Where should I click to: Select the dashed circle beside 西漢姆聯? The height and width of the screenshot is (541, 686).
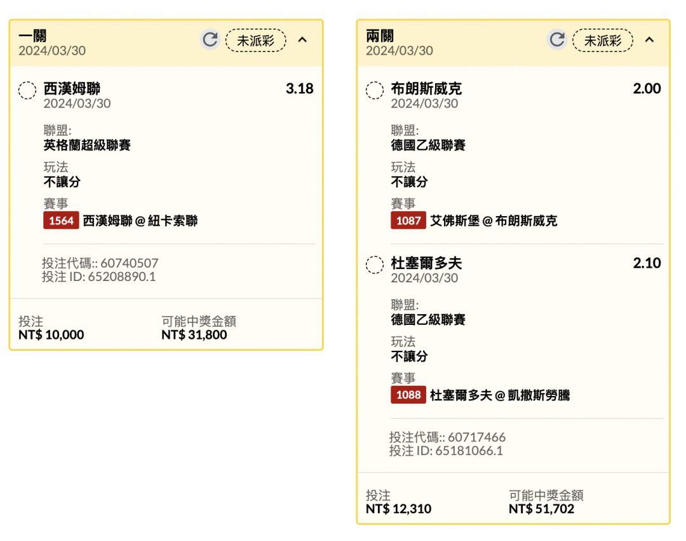point(27,90)
